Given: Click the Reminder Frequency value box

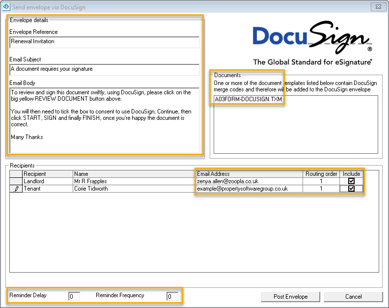Looking at the screenshot, I should [172, 296].
